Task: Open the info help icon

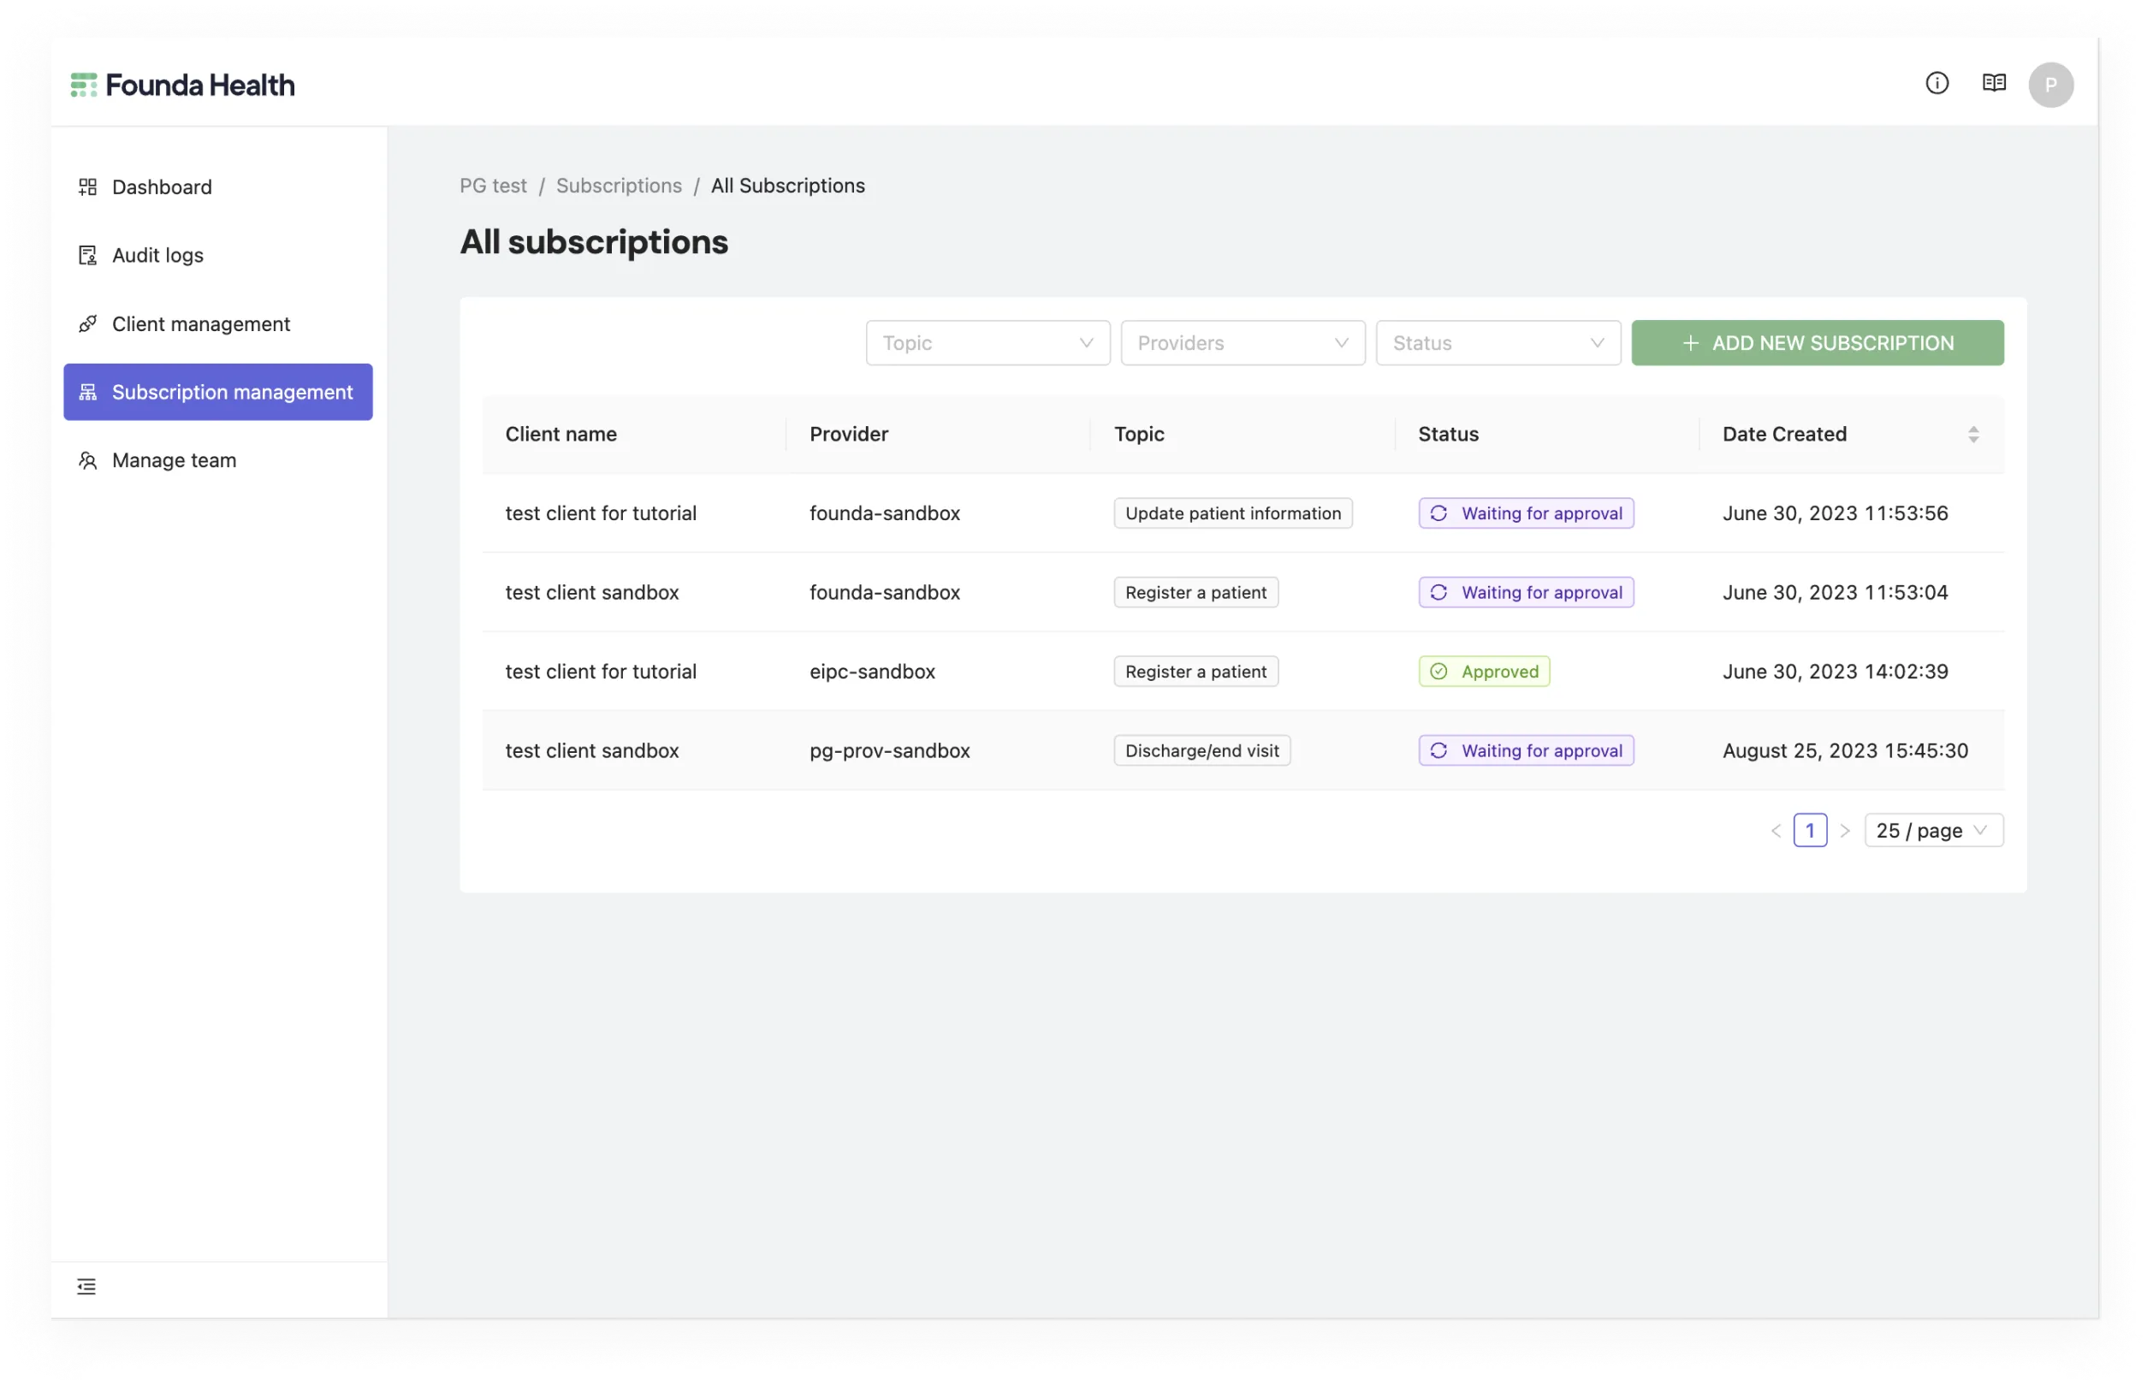Action: point(1937,84)
